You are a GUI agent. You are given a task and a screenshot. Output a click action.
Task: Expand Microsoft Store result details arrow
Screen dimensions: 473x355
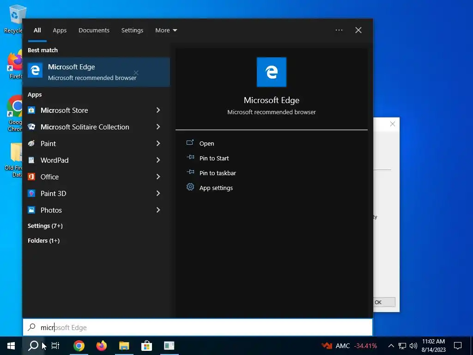tap(158, 110)
